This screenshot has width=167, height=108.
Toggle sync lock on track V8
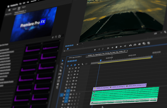[x=76, y=68]
